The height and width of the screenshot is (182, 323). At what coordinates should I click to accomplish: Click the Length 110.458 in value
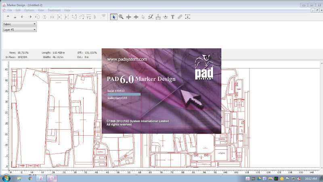tap(59, 53)
